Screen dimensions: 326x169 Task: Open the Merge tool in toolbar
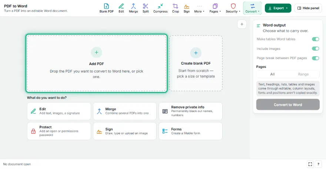point(133,8)
